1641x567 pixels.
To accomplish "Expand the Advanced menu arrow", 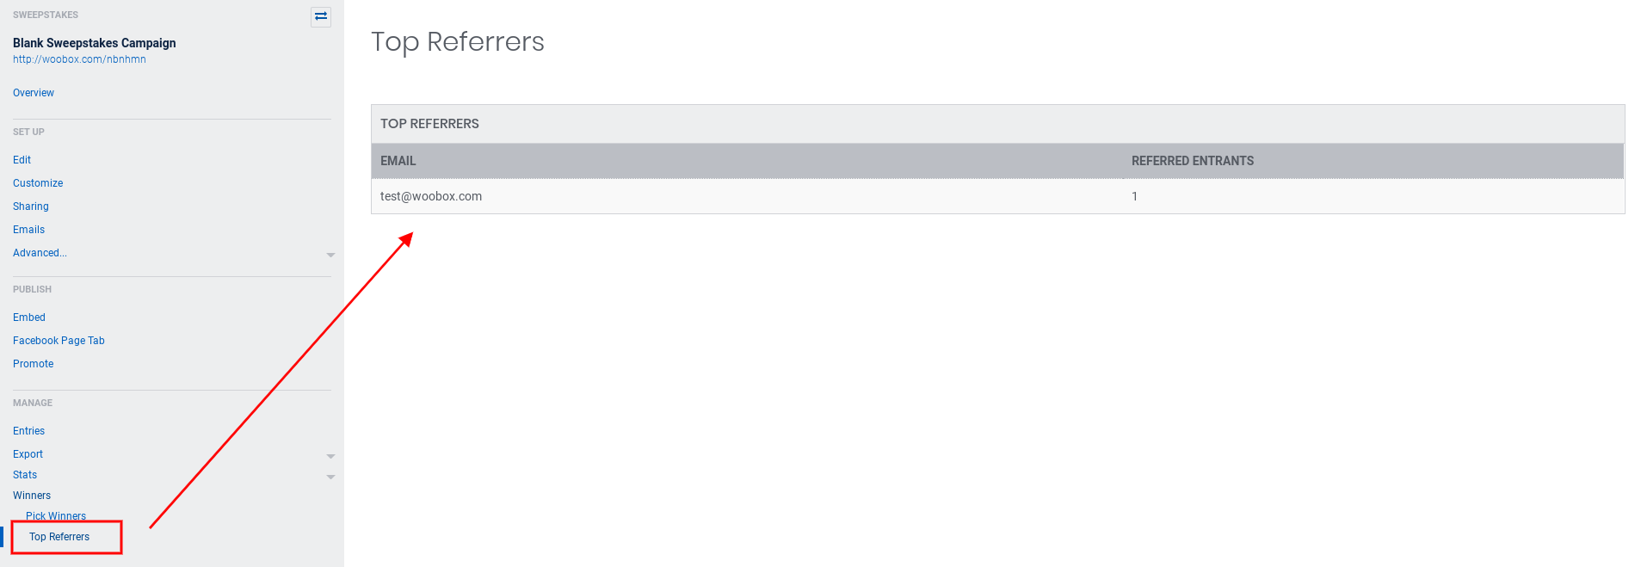I will tap(330, 255).
